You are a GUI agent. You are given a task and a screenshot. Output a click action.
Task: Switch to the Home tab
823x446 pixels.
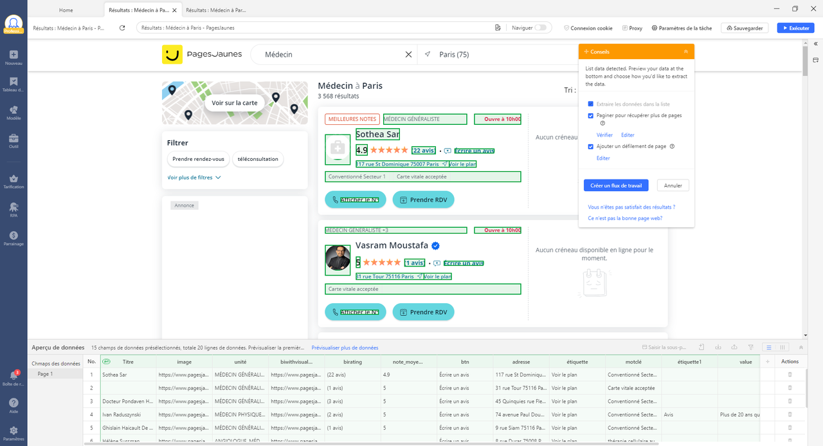66,10
